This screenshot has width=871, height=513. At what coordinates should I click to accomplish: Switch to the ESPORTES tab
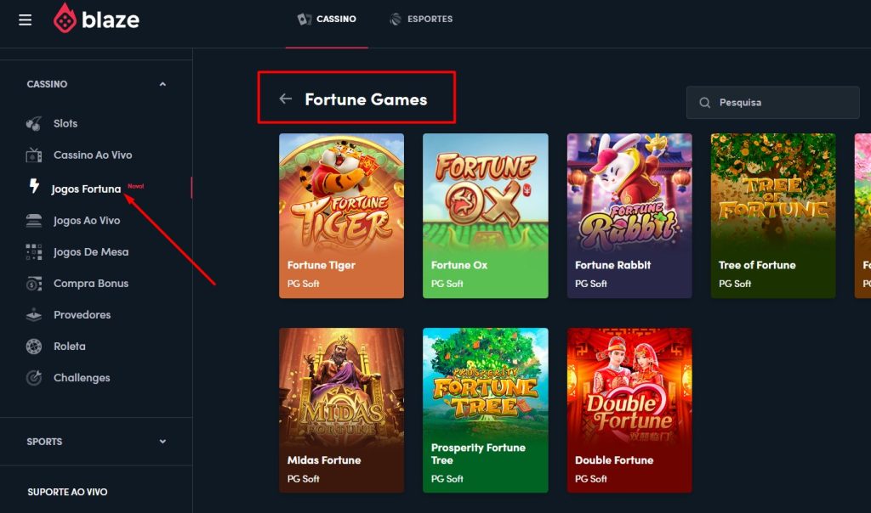pos(421,19)
